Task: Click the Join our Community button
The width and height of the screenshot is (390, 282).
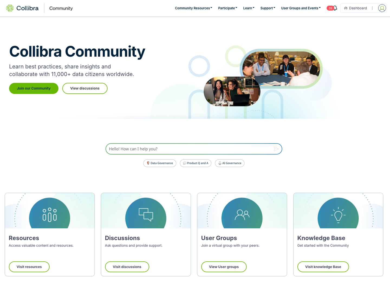Action: click(34, 88)
